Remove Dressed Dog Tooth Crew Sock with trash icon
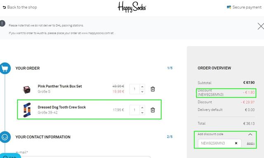The image size is (264, 158). pyautogui.click(x=153, y=110)
